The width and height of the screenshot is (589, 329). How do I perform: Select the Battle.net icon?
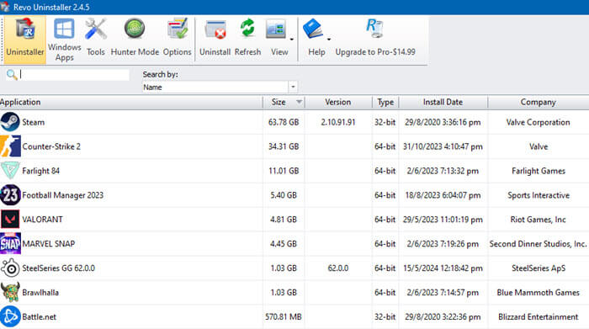coord(10,316)
